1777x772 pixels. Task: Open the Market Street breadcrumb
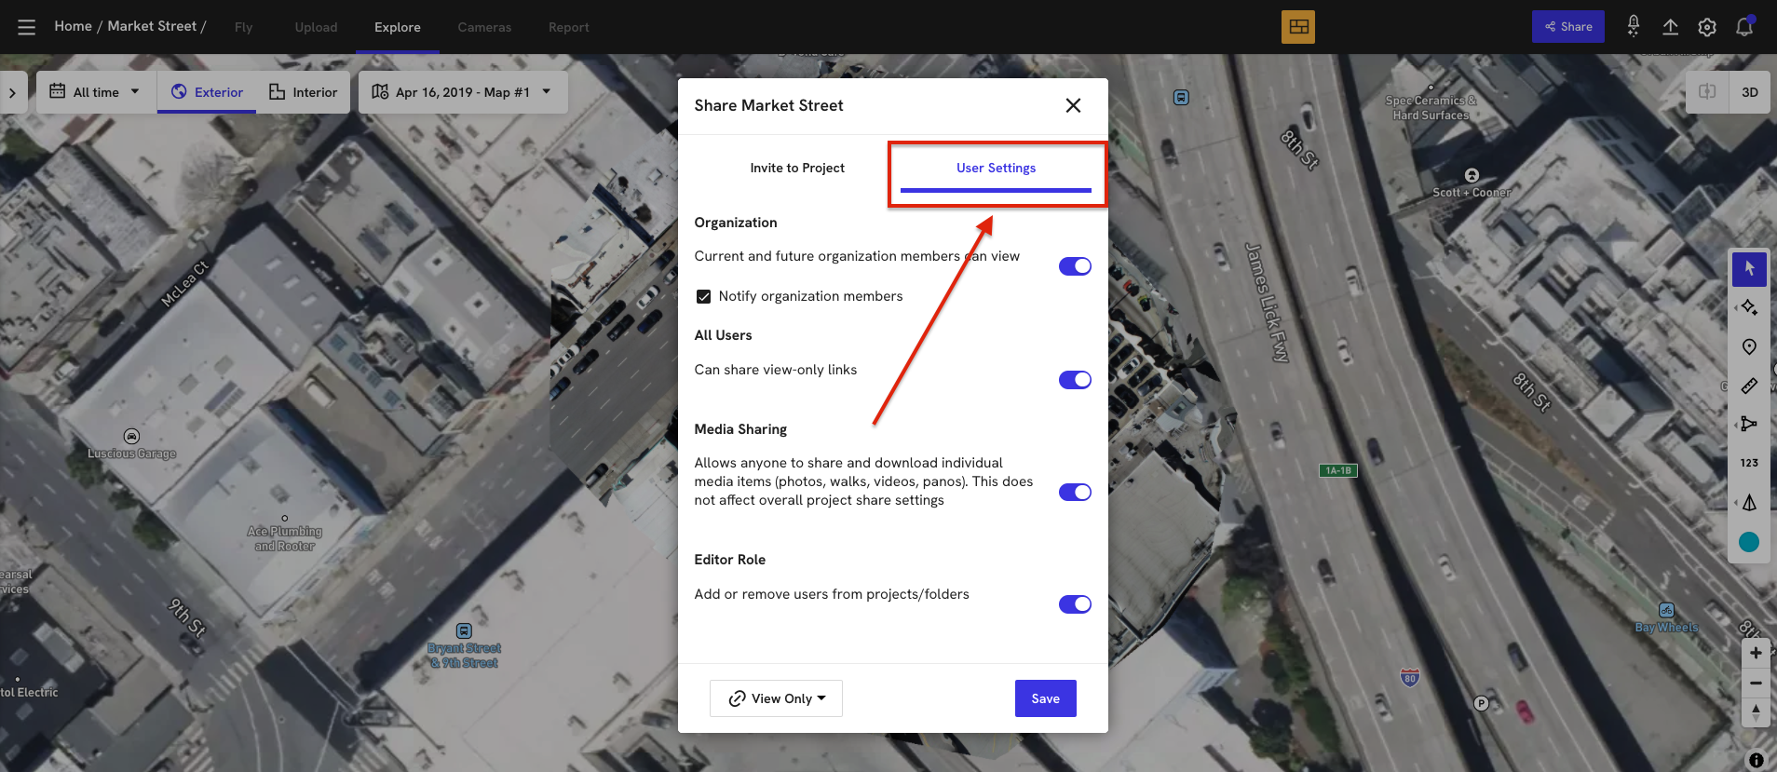[x=152, y=26]
